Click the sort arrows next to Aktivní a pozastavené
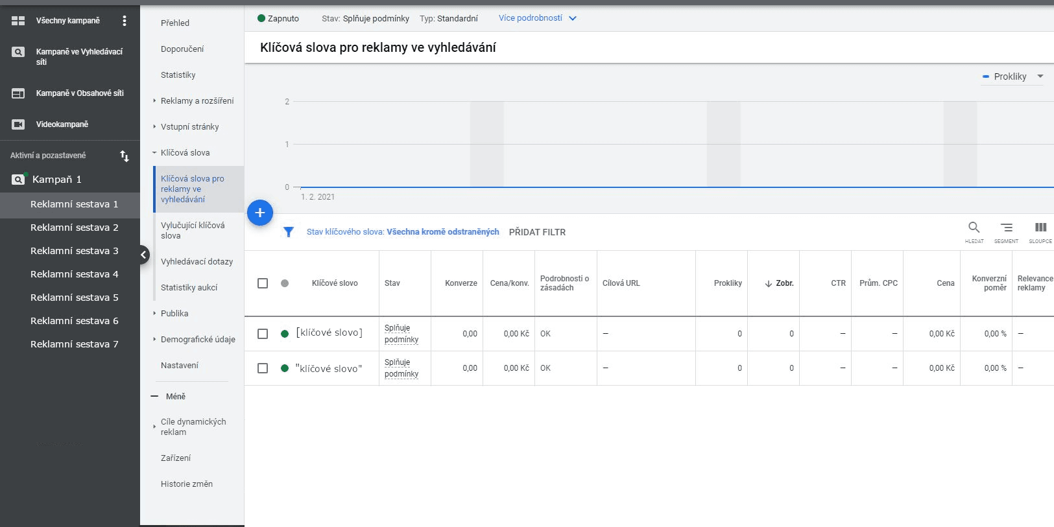The image size is (1054, 527). pyautogui.click(x=125, y=156)
